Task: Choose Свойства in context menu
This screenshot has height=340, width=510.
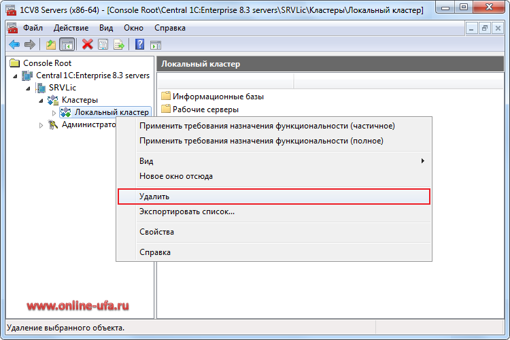Action: pyautogui.click(x=274, y=232)
